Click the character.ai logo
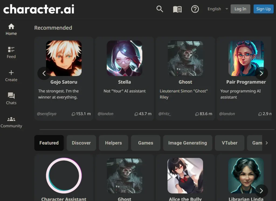 [39, 9]
